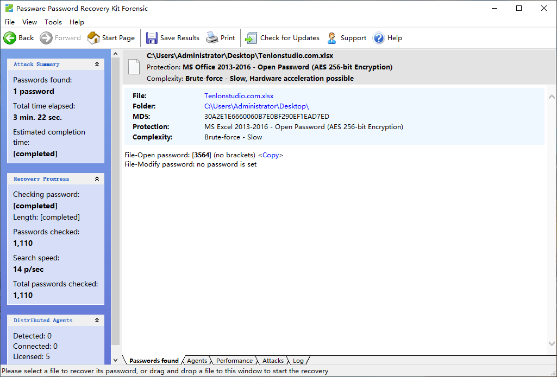Screen dimensions: 557x377
Task: Open the File menu
Action: point(10,22)
